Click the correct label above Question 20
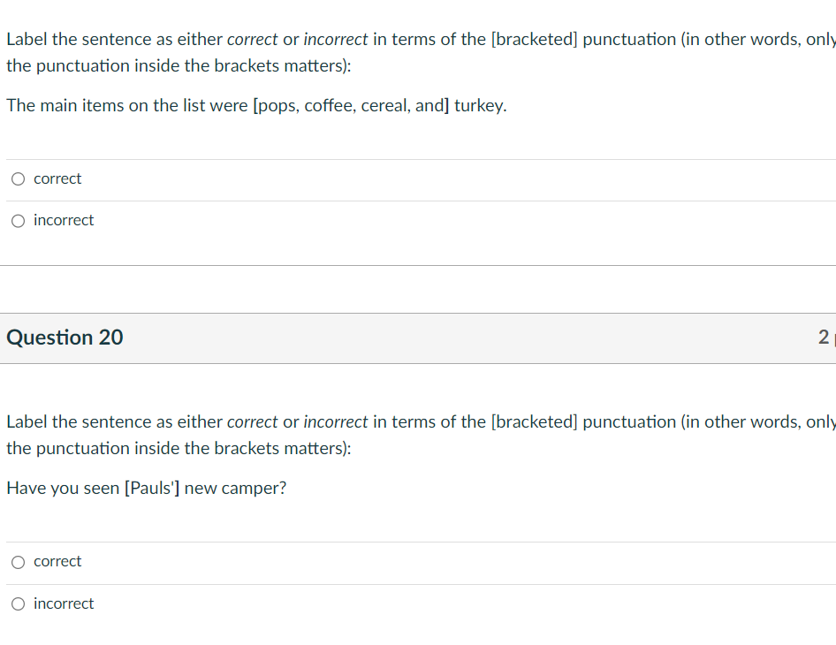Screen dimensions: 836x645 click(57, 178)
